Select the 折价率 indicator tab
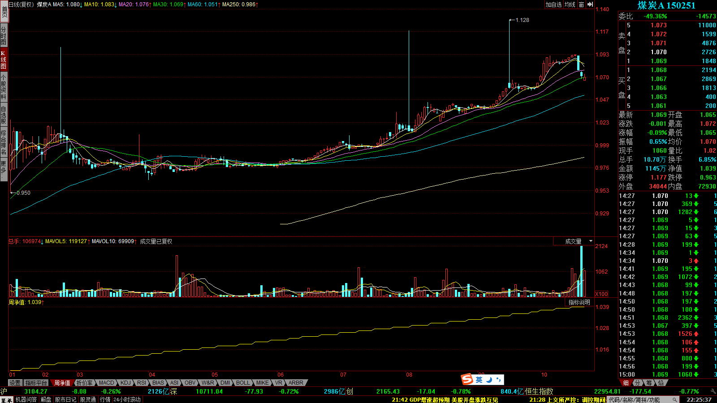 coord(84,383)
